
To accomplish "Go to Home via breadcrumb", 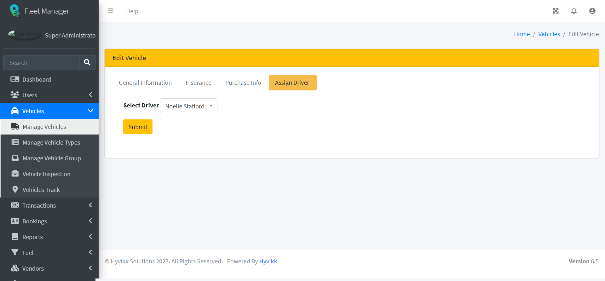I will point(521,34).
